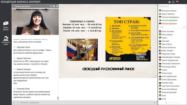Mute webinar sound with top speaker icon
This screenshot has height=105, width=187.
[169, 2]
